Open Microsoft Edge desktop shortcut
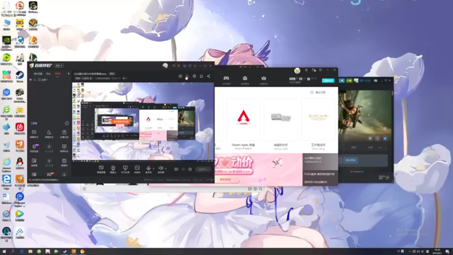453x255 pixels. click(6, 181)
